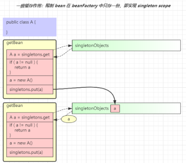
Task: Select the lower 'if ( a != null )' block
Action: click(x=30, y=130)
